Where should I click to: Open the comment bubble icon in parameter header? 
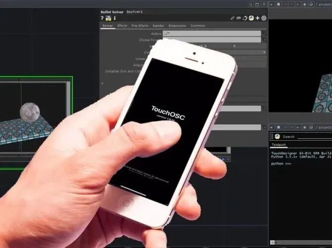[239, 18]
